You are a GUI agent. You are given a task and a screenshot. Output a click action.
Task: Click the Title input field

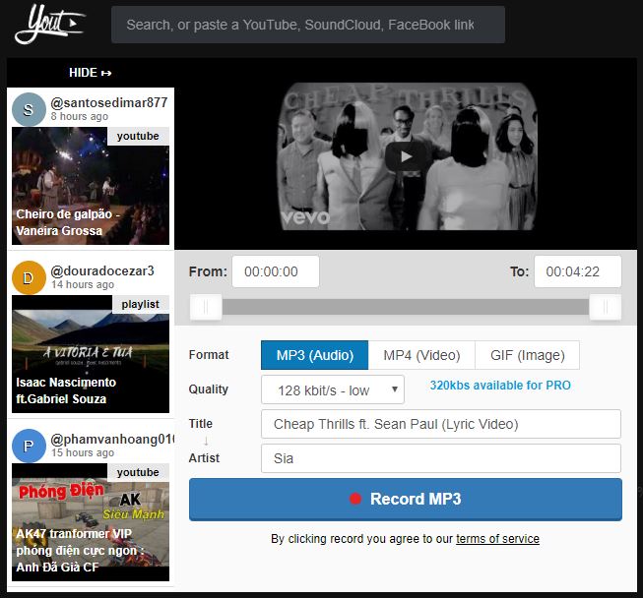tap(441, 424)
